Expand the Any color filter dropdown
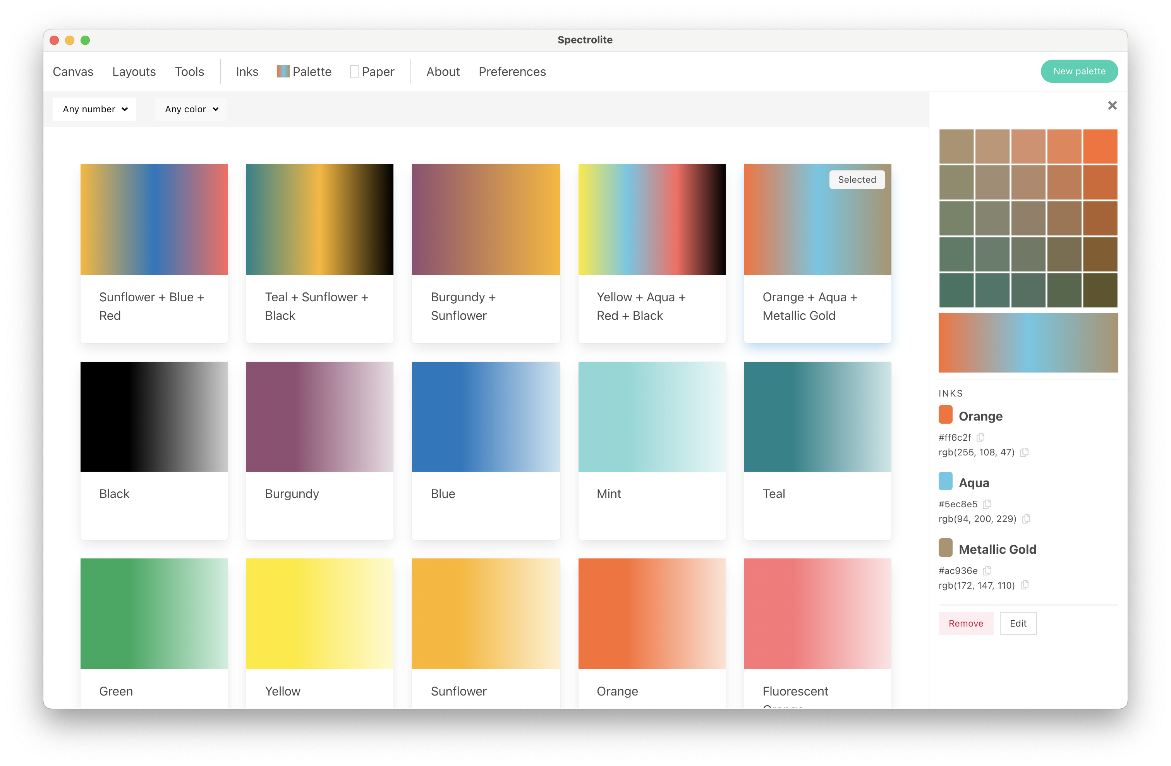Viewport: 1171px width, 766px height. point(191,109)
